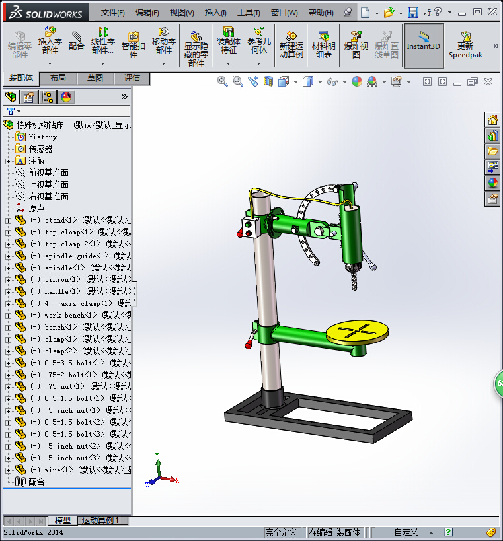Open the View Orientation cube icon
The height and width of the screenshot is (541, 503).
point(284,81)
